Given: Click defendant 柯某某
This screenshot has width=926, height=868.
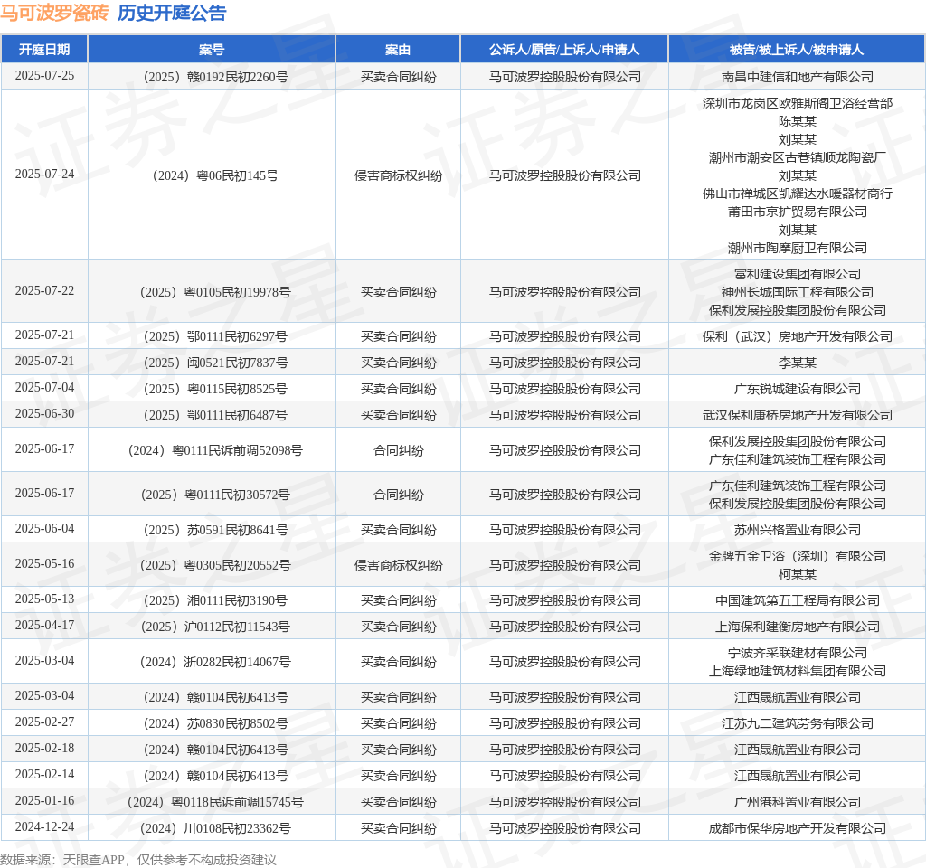Looking at the screenshot, I should pos(798,574).
